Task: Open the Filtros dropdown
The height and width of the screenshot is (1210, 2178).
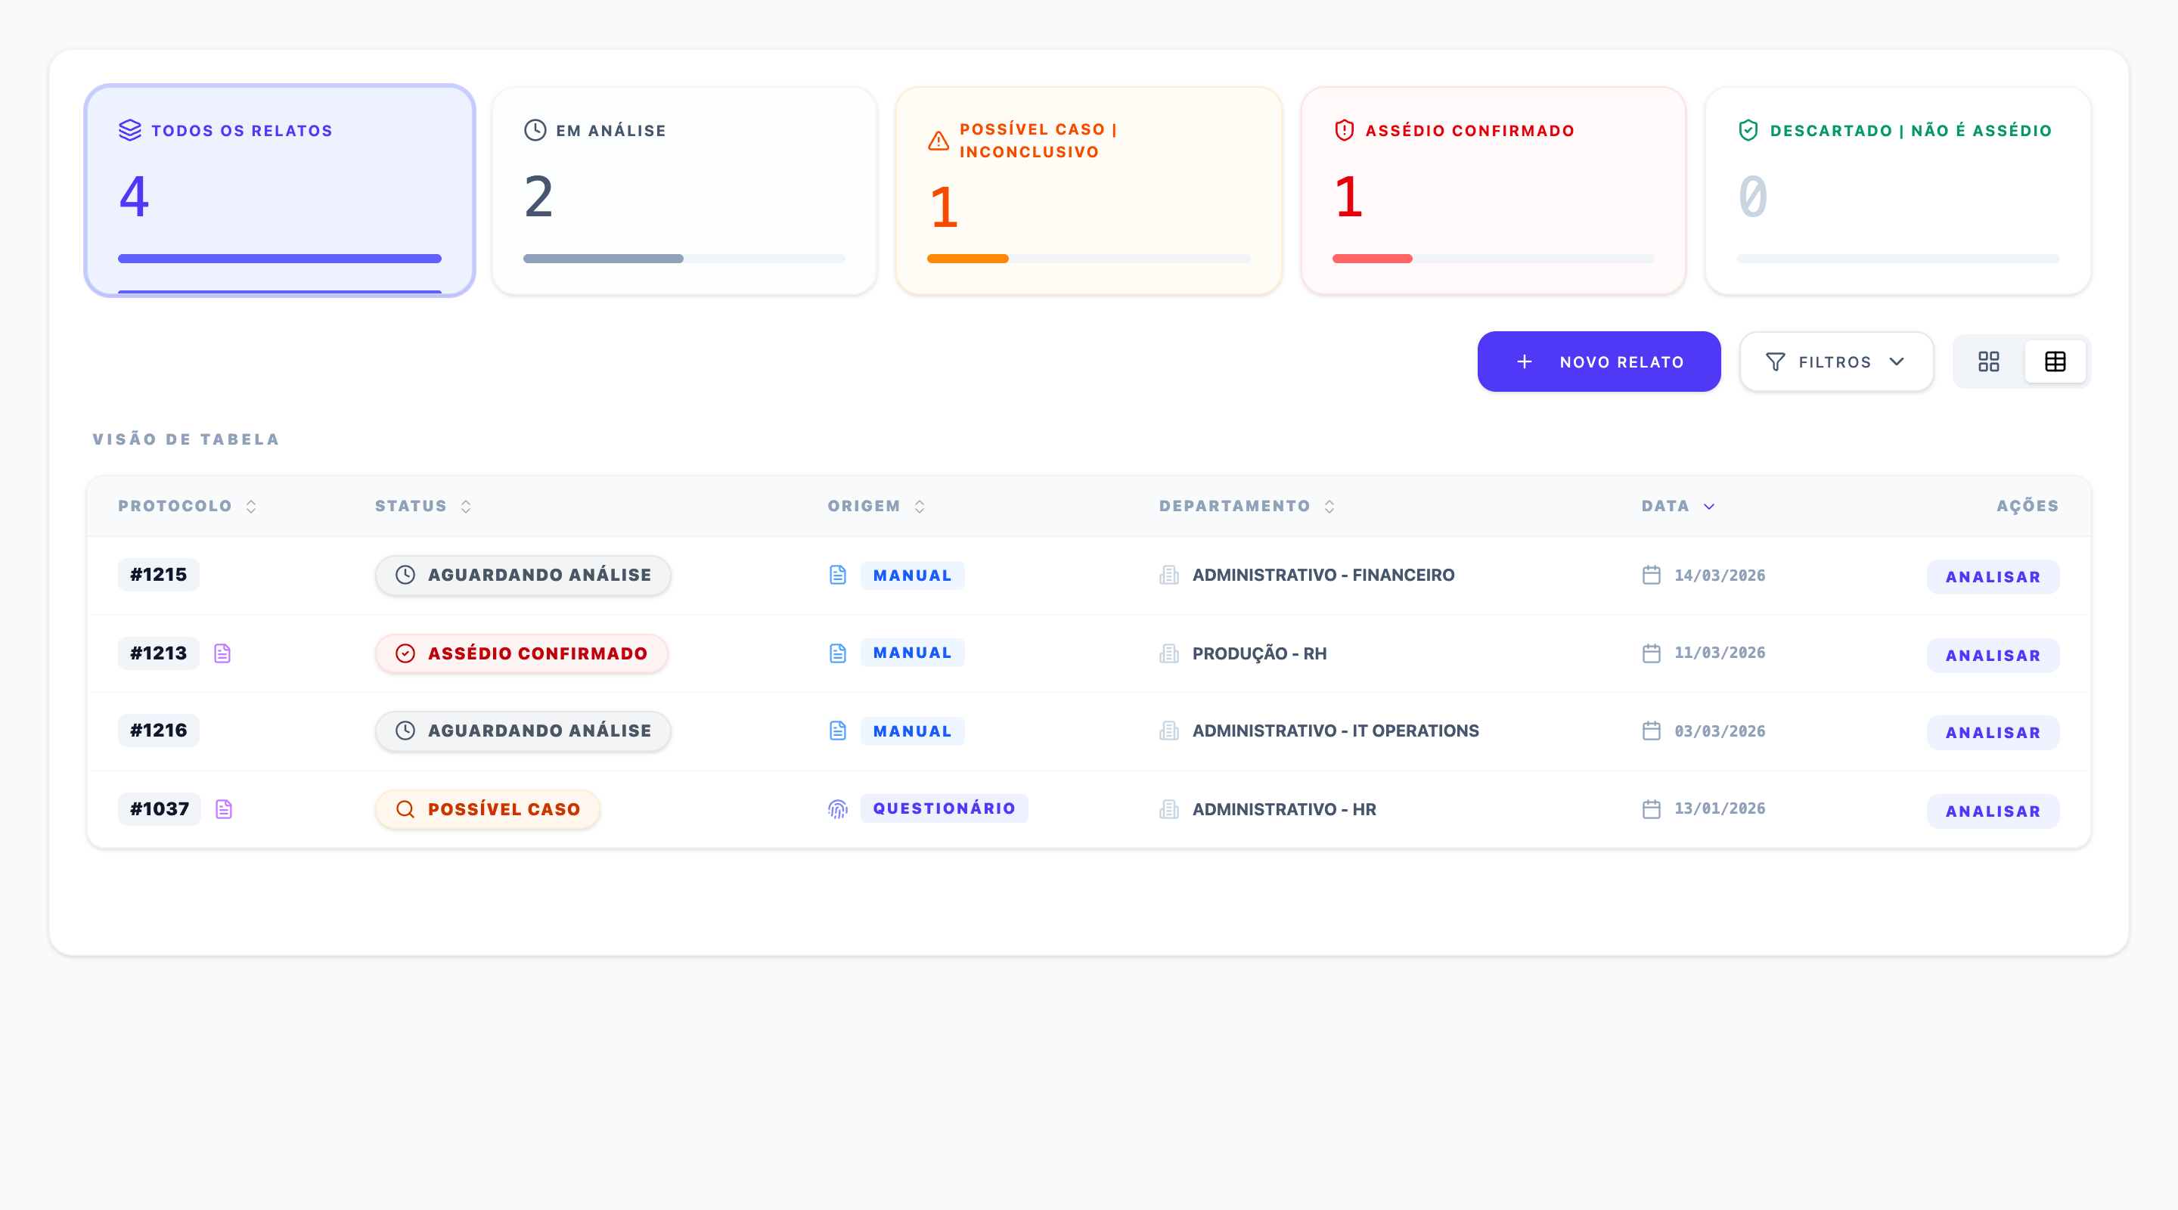Action: pos(1835,362)
